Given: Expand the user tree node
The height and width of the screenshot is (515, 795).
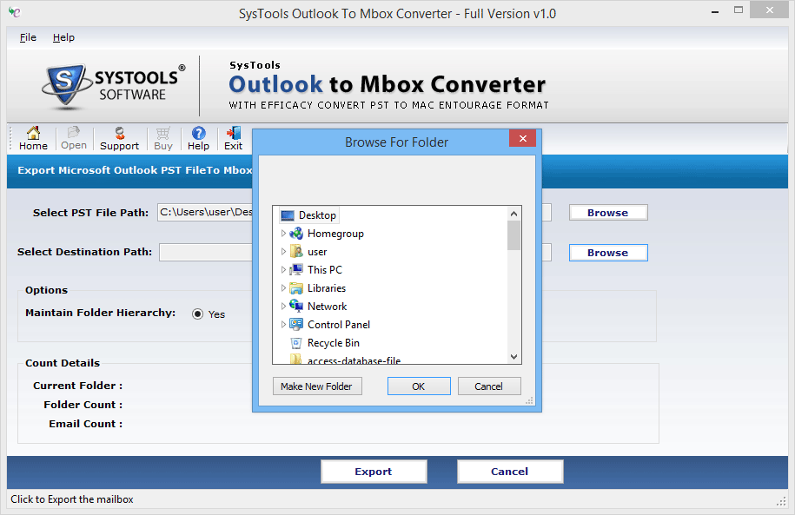Looking at the screenshot, I should coord(283,252).
